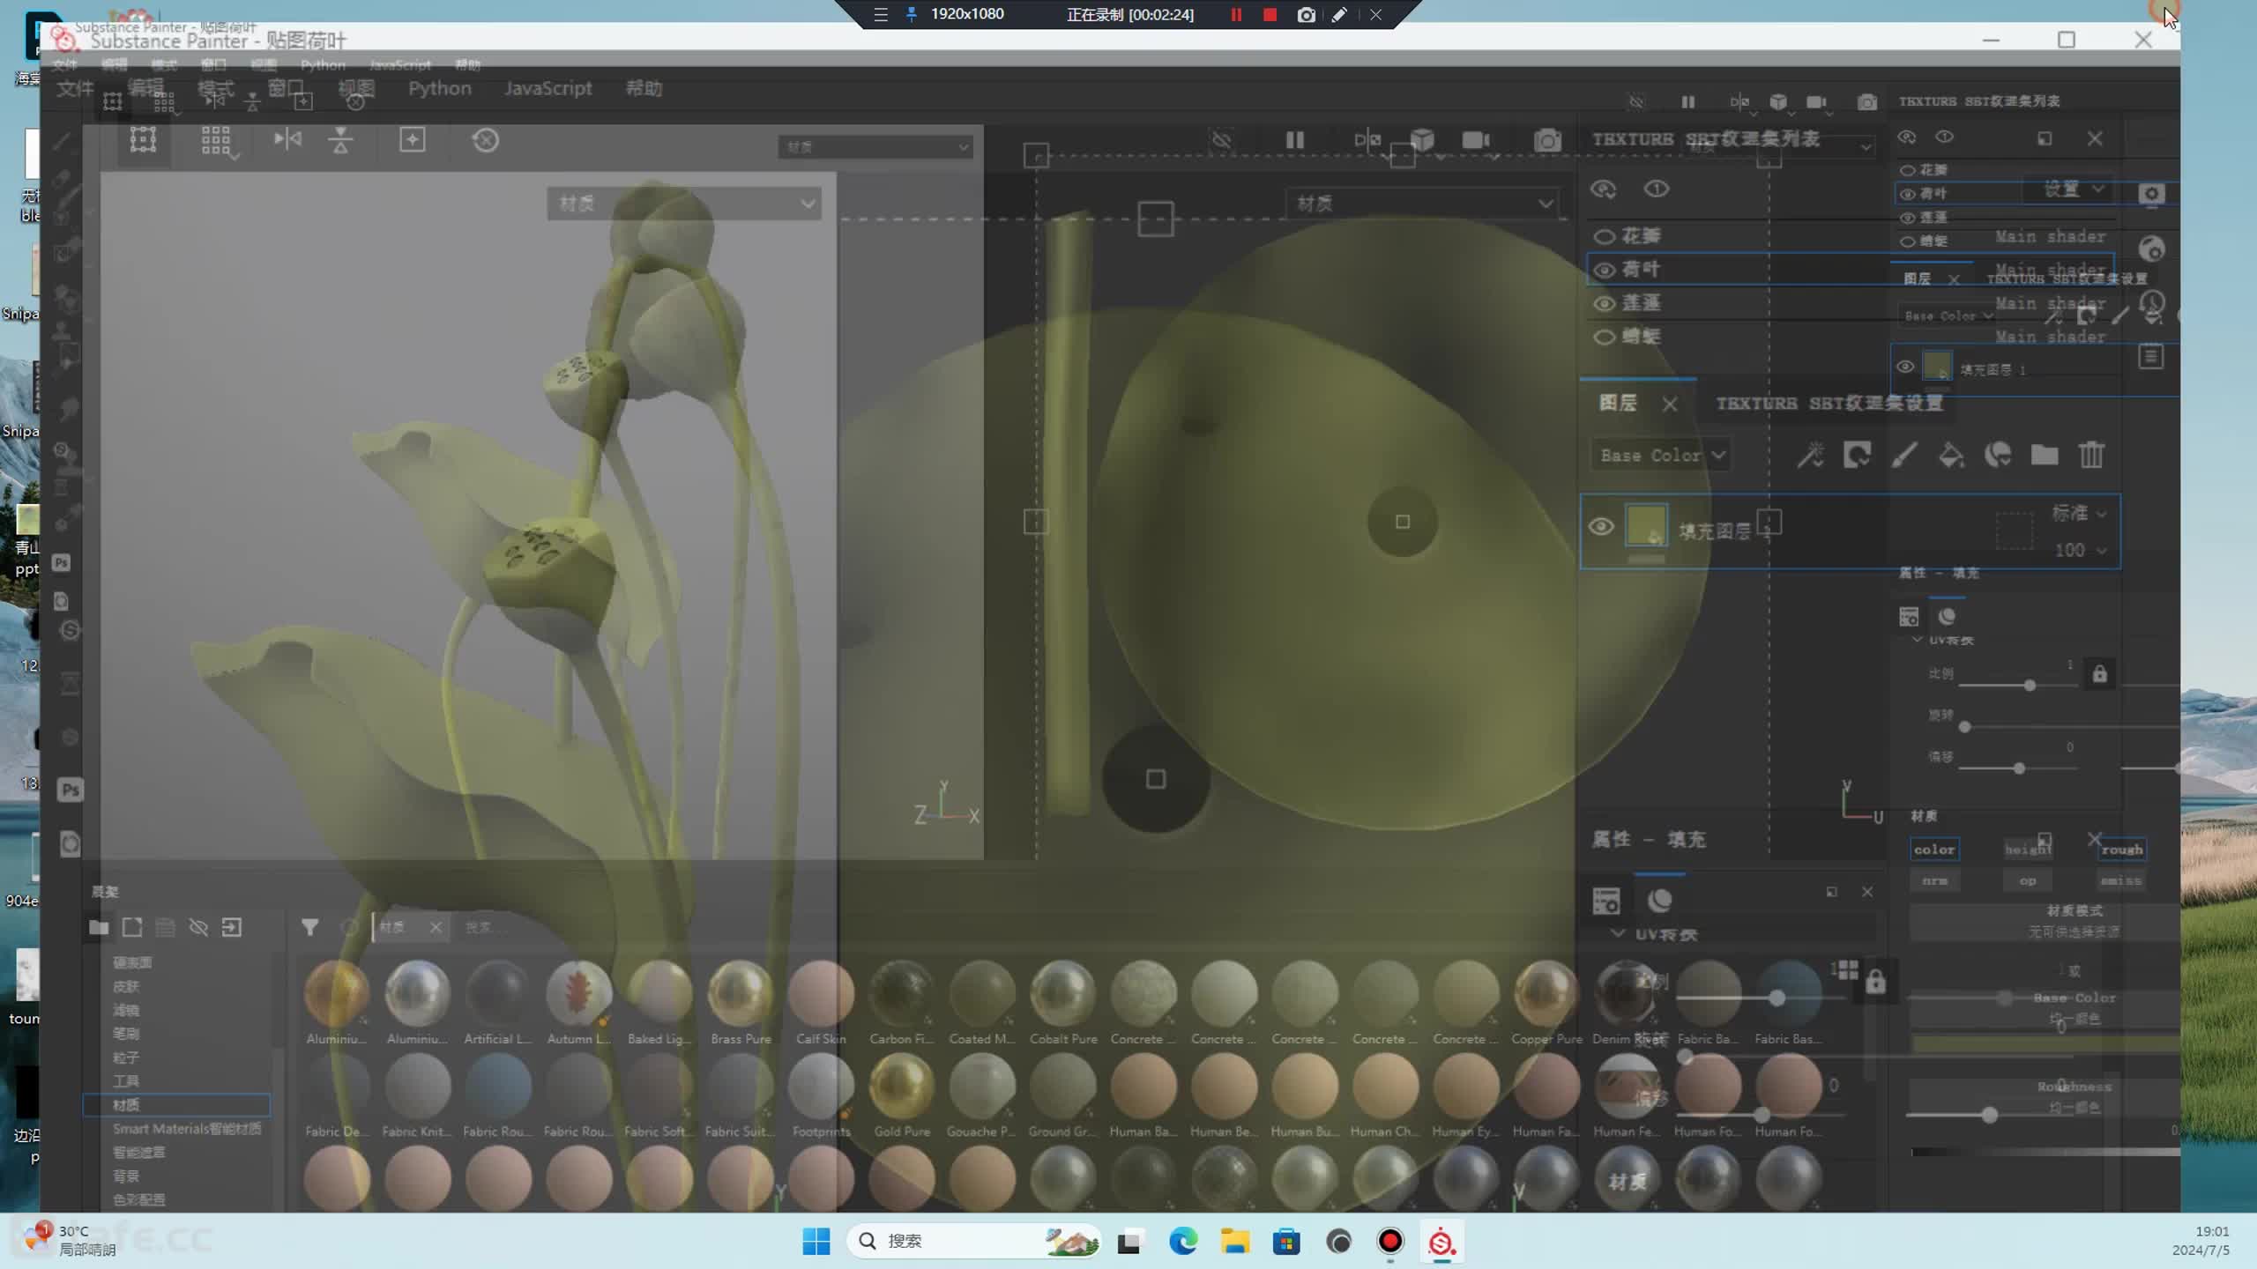Image resolution: width=2257 pixels, height=1269 pixels.
Task: Click the UV scale lock icon
Action: (1875, 982)
